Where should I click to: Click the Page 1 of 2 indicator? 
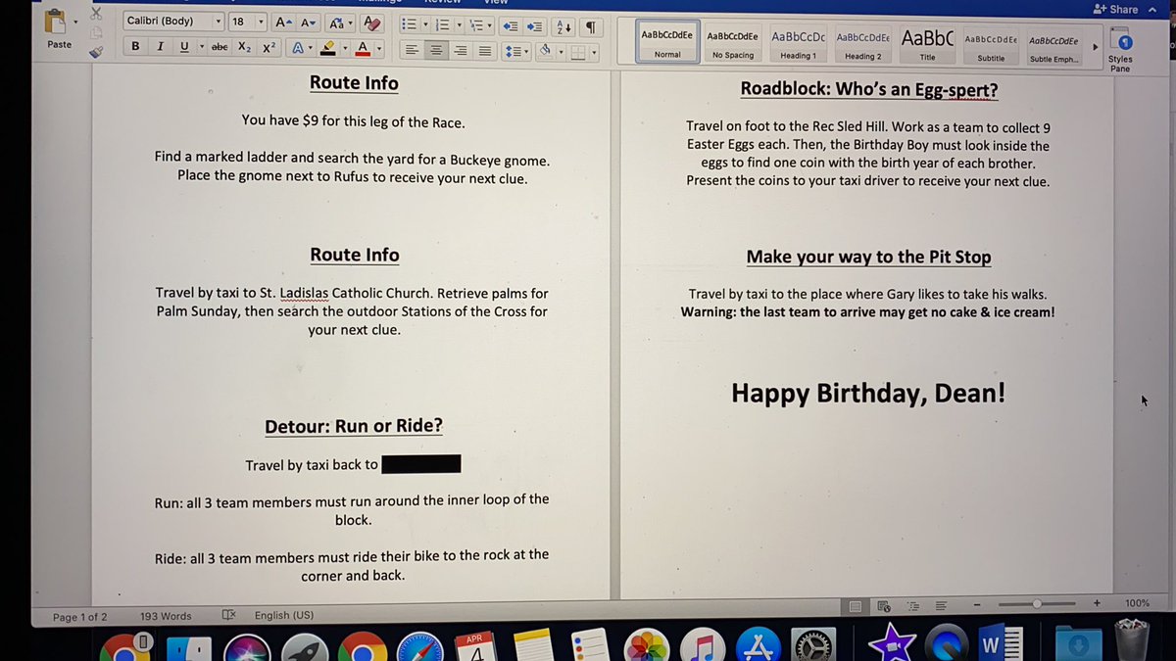click(x=80, y=617)
